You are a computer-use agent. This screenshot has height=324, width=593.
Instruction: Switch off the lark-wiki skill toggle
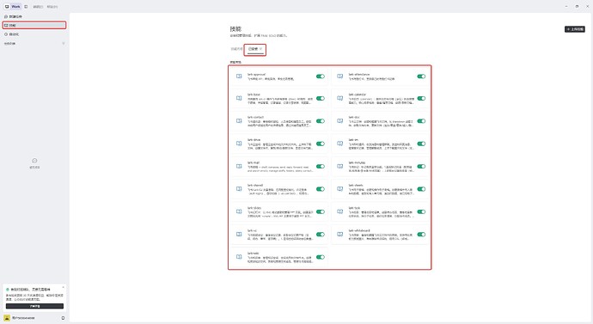pyautogui.click(x=321, y=257)
